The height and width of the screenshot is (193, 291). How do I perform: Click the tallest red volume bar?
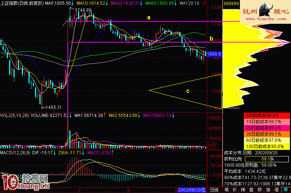(x=68, y=134)
